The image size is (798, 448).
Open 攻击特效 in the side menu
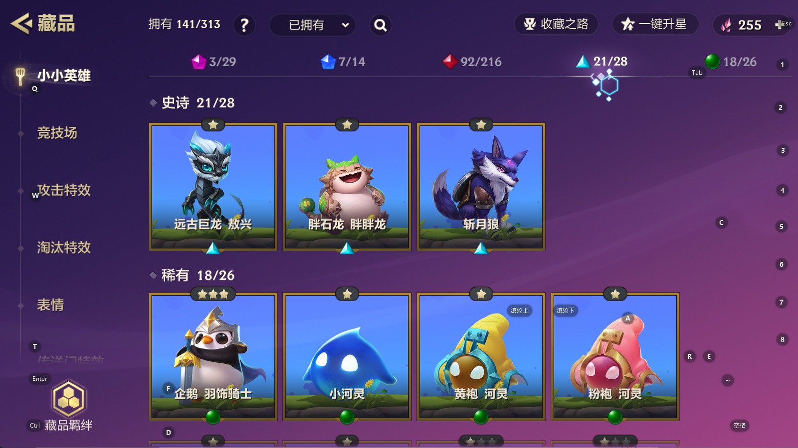(64, 190)
